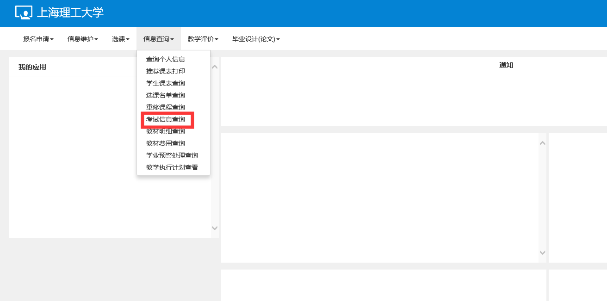607x301 pixels.
Task: Open the 选课 dropdown menu
Action: point(120,39)
